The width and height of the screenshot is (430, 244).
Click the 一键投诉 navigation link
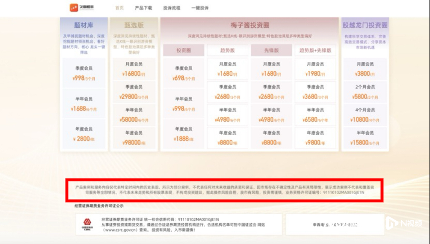point(200,8)
